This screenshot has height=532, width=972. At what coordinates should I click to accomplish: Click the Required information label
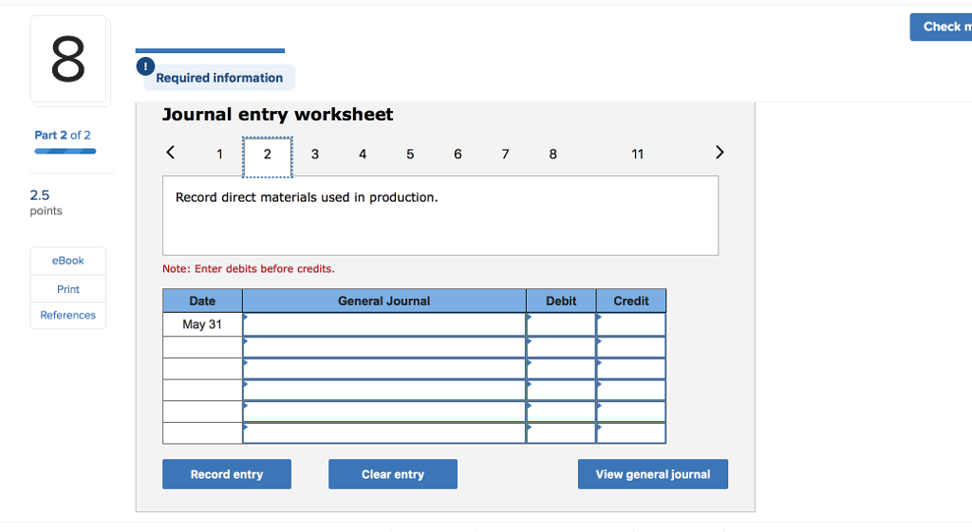219,78
